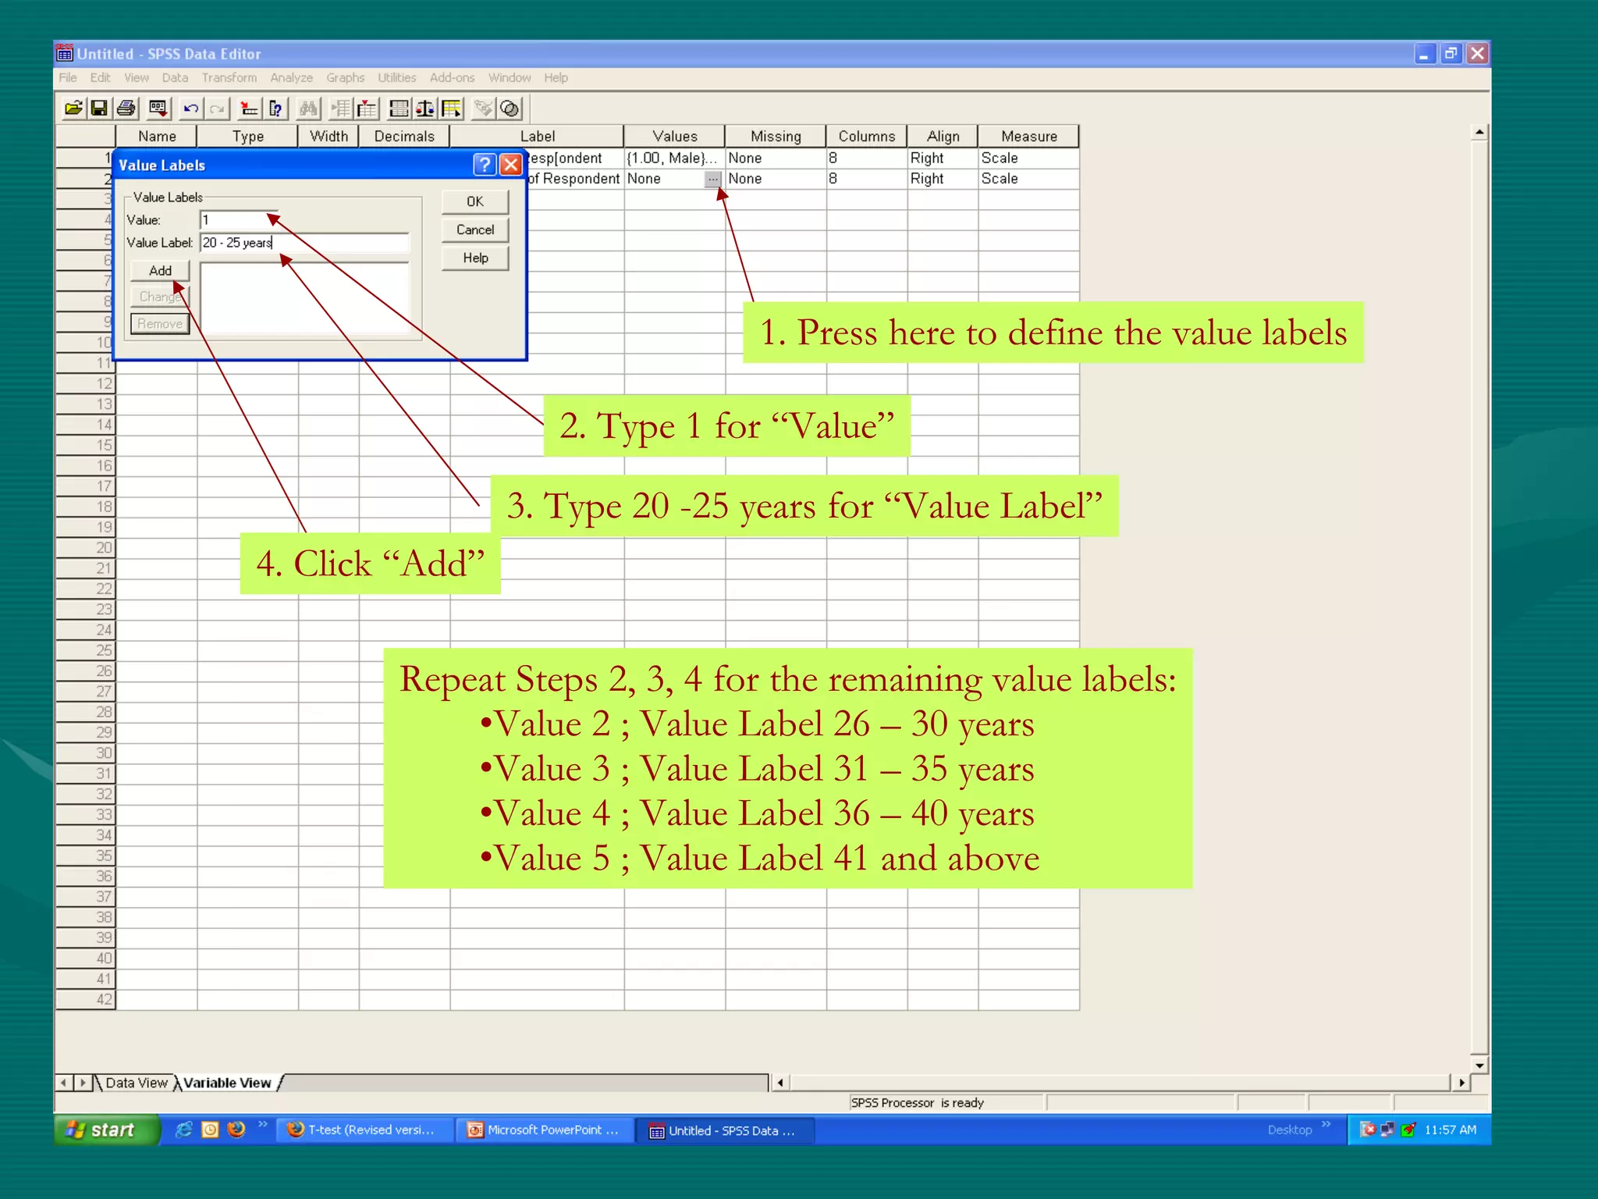
Task: Click horizontal scrollbar right arrow
Action: tap(1461, 1083)
